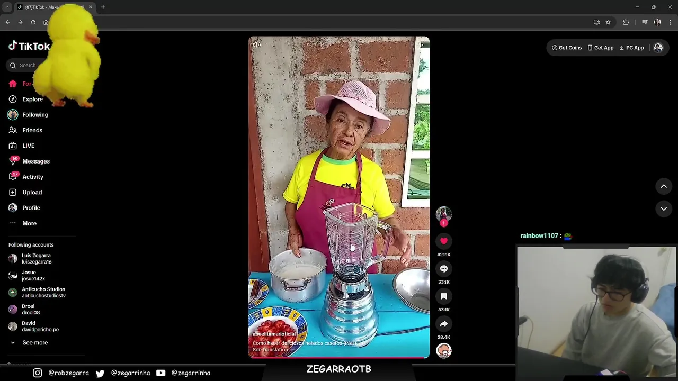Image resolution: width=678 pixels, height=381 pixels.
Task: Open Chrome three-dot menu
Action: click(671, 22)
